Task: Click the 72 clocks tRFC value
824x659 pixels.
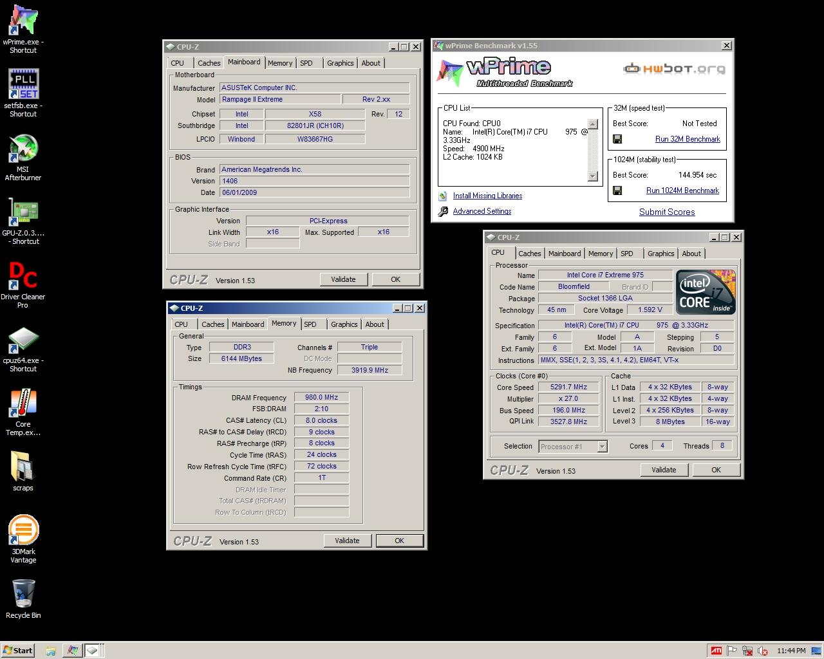Action: point(321,466)
